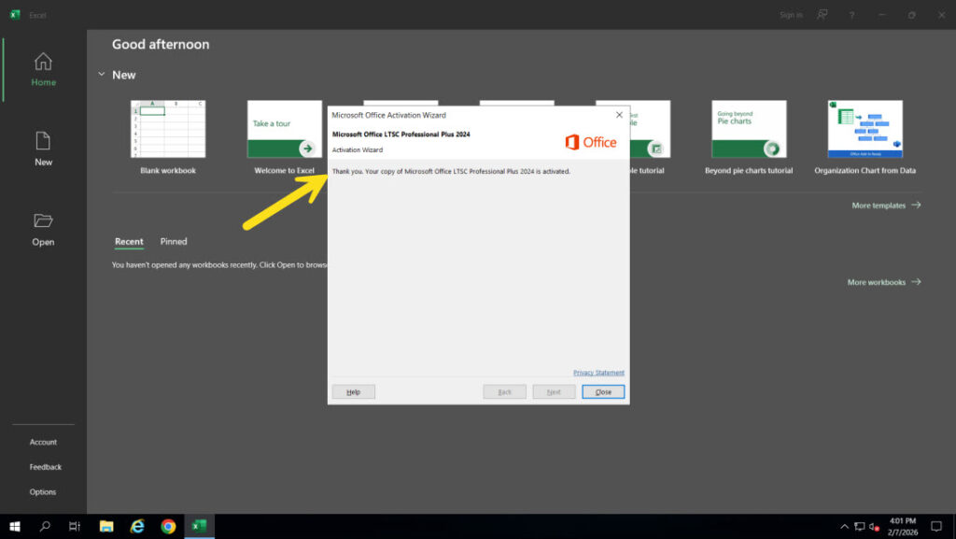956x539 pixels.
Task: Open the help question mark in title bar
Action: tap(851, 15)
